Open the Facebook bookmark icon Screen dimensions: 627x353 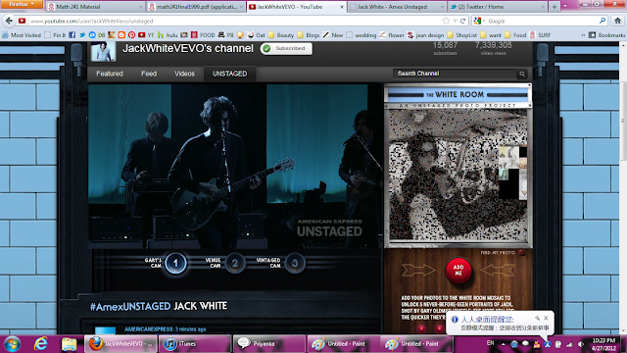pos(72,35)
